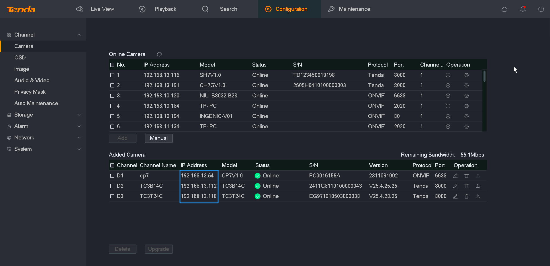550x266 pixels.
Task: Upgrade the D3 TC3T24C camera via upload icon
Action: click(x=477, y=196)
